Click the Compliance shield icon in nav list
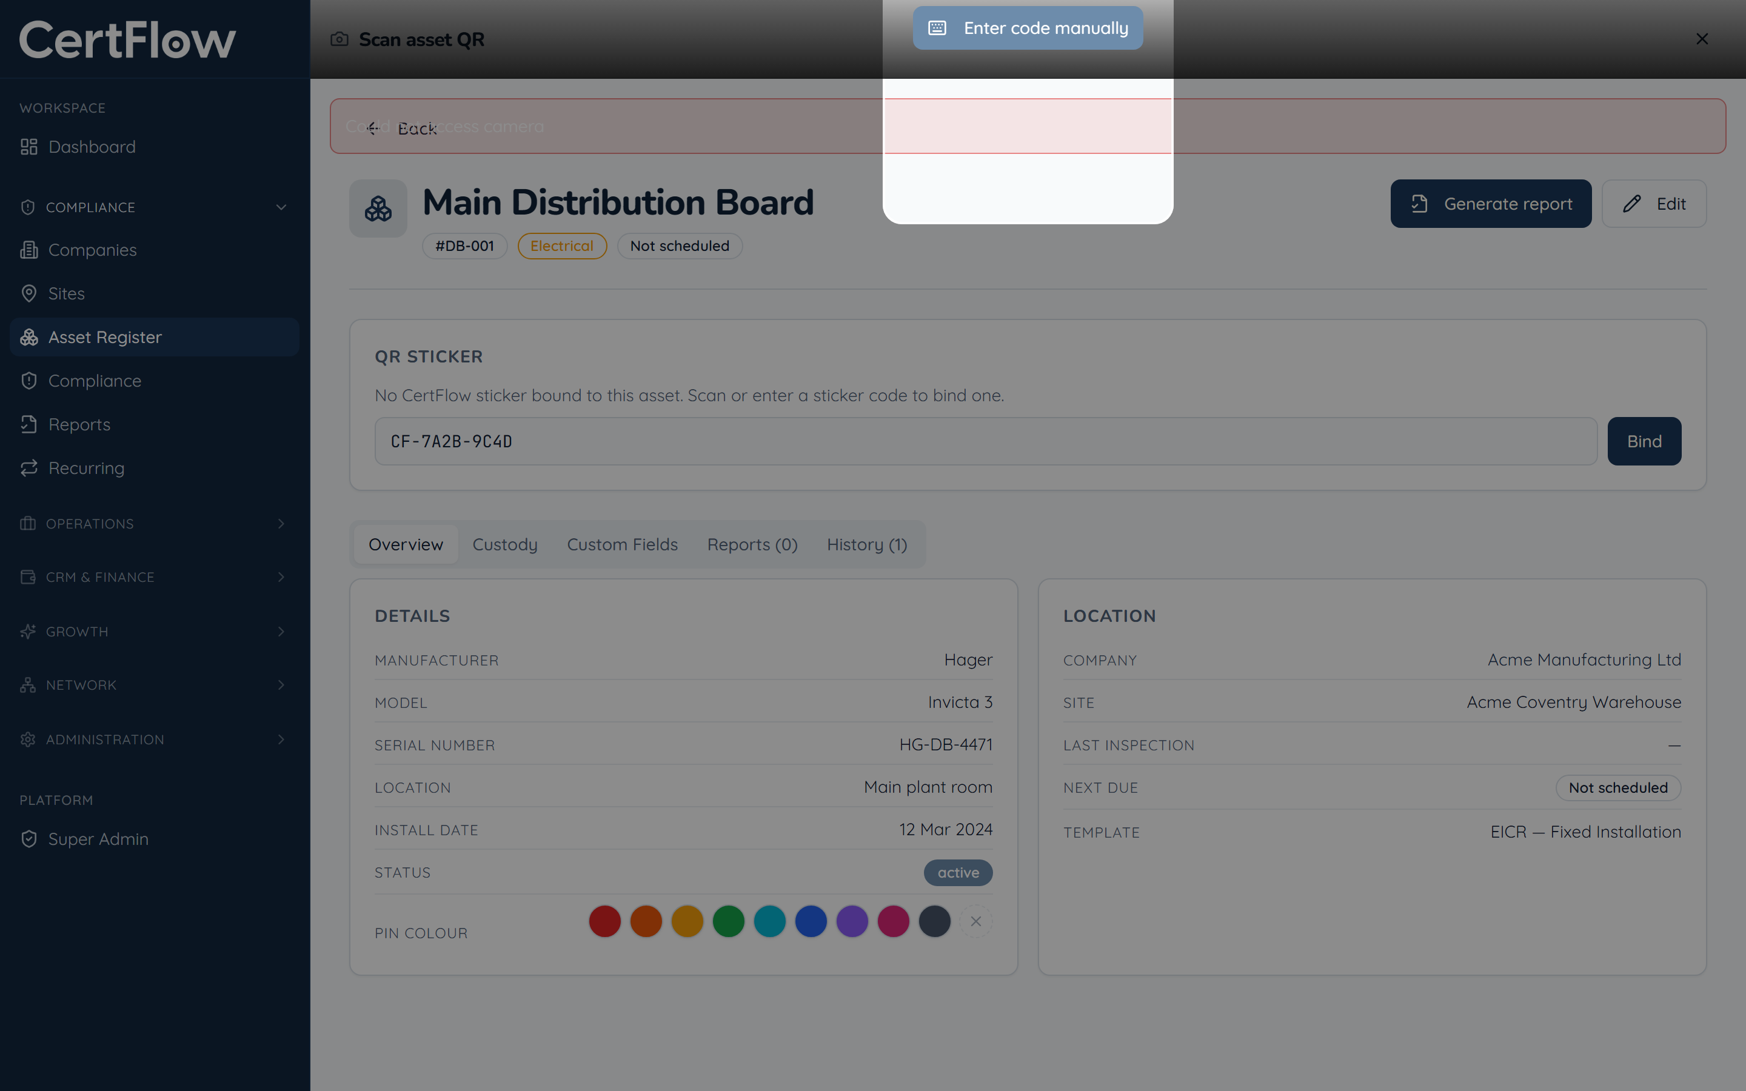 point(29,381)
